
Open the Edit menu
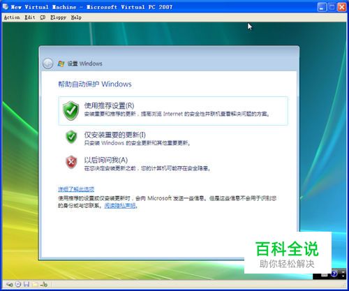(x=30, y=17)
